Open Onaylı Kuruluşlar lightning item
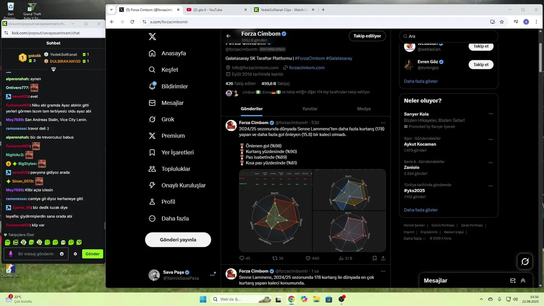Screen dimensions: 544x306 click(177, 185)
